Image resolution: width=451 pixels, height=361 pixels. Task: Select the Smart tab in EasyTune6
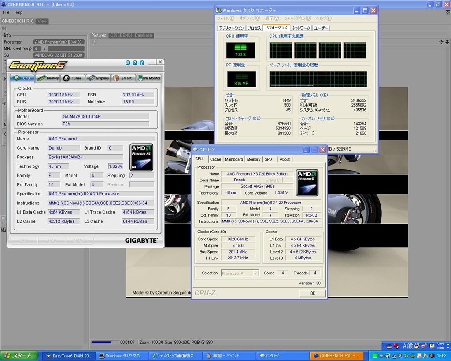click(x=123, y=78)
